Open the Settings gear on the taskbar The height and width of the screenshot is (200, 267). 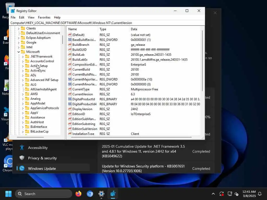pyautogui.click(x=101, y=194)
